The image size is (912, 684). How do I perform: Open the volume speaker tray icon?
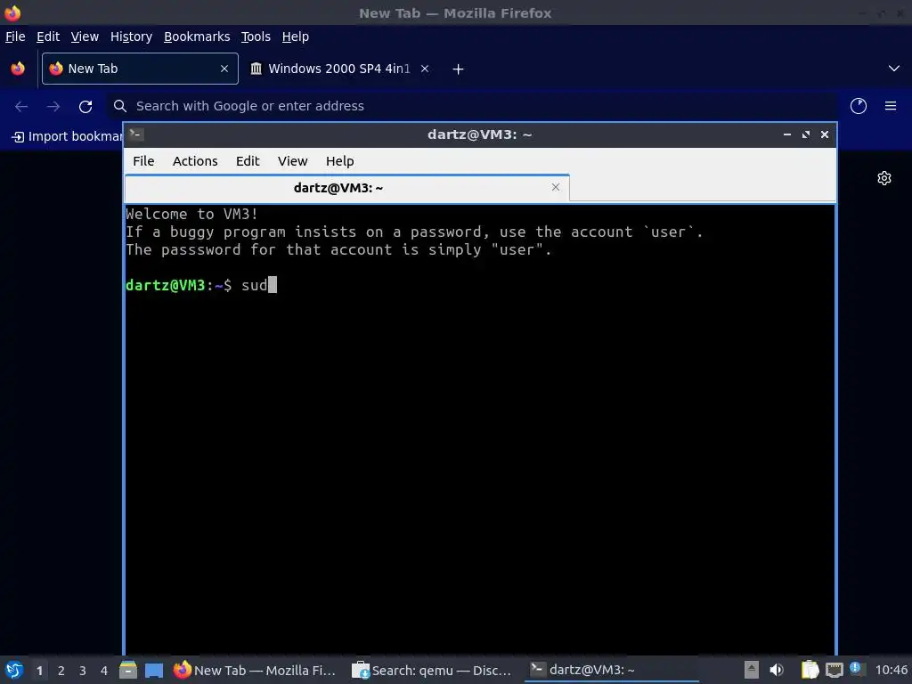pyautogui.click(x=777, y=670)
